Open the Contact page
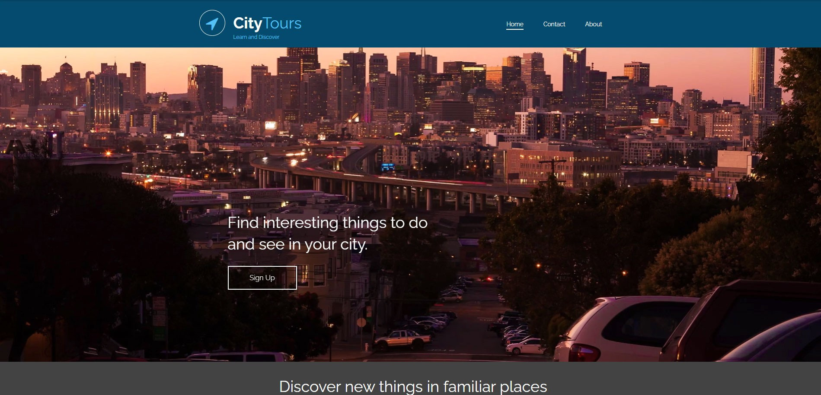Screen dimensions: 821x395 click(x=554, y=24)
